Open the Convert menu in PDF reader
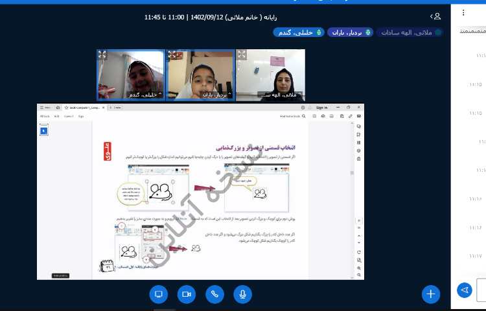486x311 pixels. (69, 116)
